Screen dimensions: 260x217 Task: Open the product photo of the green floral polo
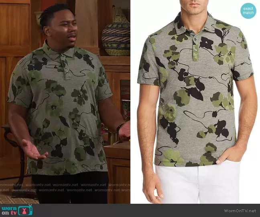195,102
